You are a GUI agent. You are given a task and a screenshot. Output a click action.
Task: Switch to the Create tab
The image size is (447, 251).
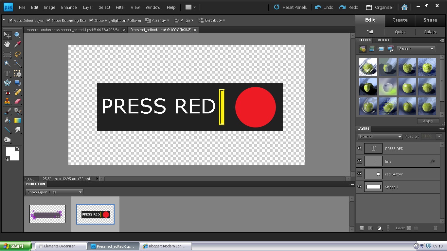[400, 20]
